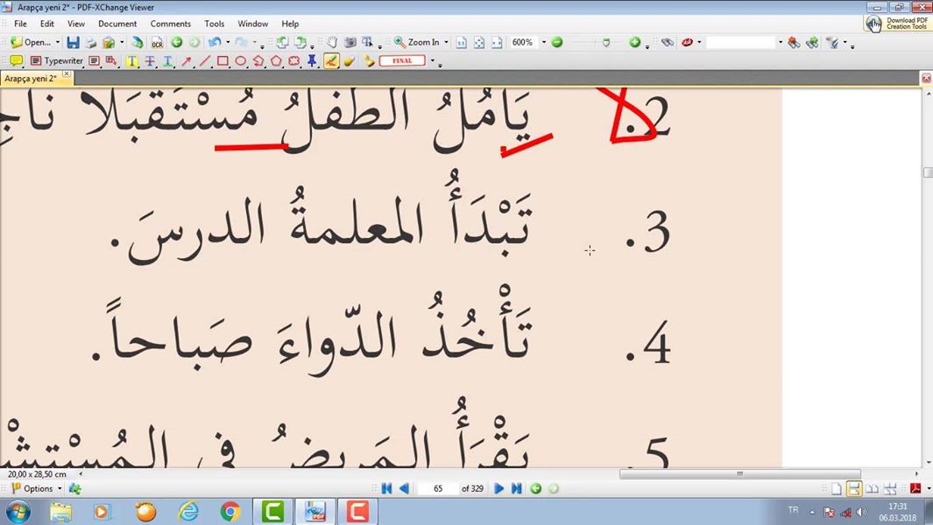Select the Arrow drawing tool
Image resolution: width=933 pixels, height=525 pixels.
tap(187, 60)
